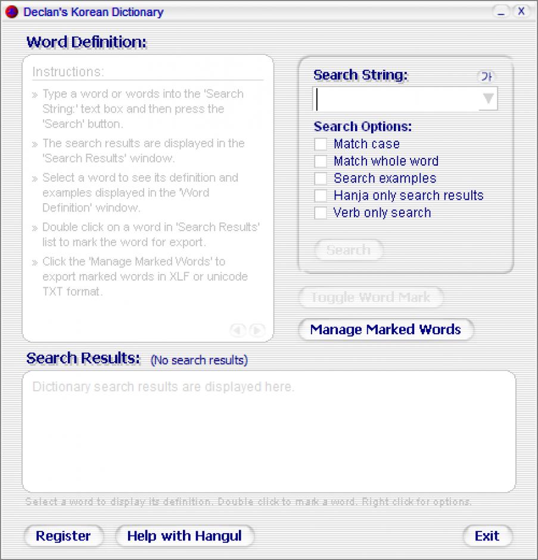Click the '(No search results)' status text

199,360
